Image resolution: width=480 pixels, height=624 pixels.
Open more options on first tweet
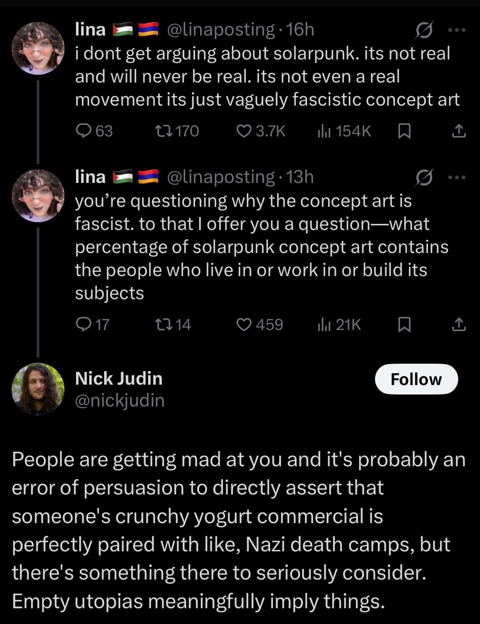(457, 30)
